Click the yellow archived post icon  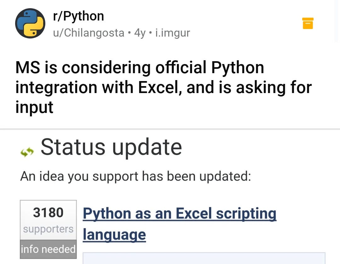308,23
